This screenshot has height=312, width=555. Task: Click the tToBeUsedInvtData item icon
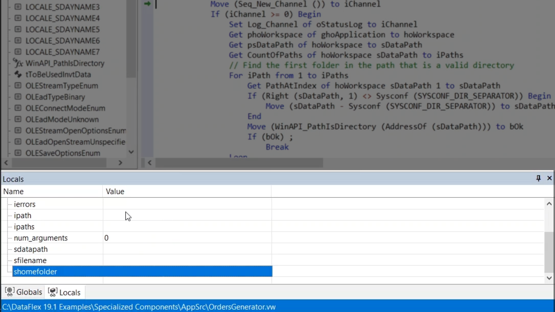click(x=18, y=74)
